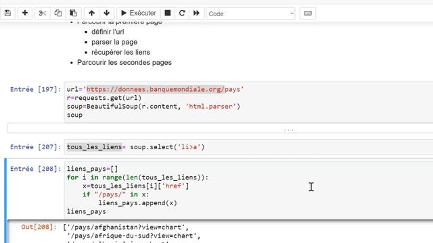Click the Out[208] output prompt label
Image resolution: width=433 pixels, height=243 pixels.
(39, 227)
